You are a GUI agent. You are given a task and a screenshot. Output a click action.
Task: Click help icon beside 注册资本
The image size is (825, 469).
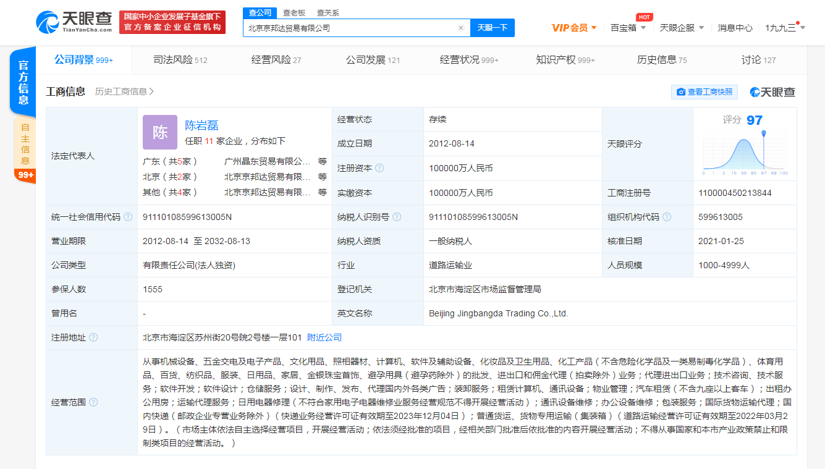pyautogui.click(x=379, y=168)
